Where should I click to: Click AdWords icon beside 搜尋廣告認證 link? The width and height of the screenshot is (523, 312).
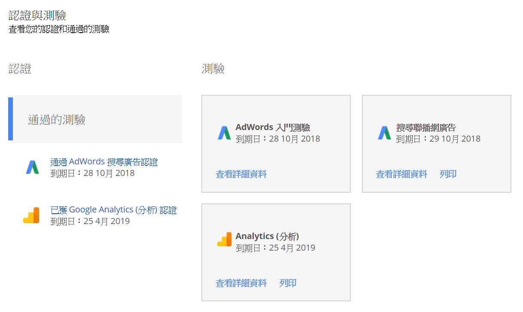point(32,167)
